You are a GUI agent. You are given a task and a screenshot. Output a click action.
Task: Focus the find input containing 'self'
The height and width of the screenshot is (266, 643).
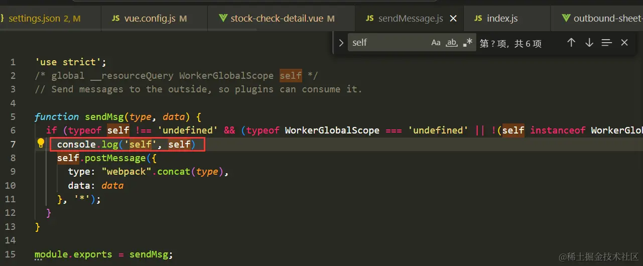point(389,43)
